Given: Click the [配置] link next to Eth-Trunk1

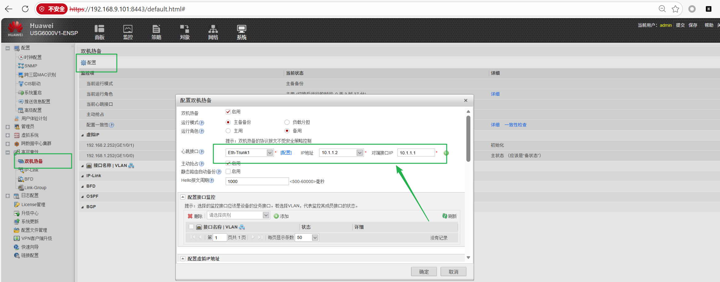Looking at the screenshot, I should pos(286,153).
